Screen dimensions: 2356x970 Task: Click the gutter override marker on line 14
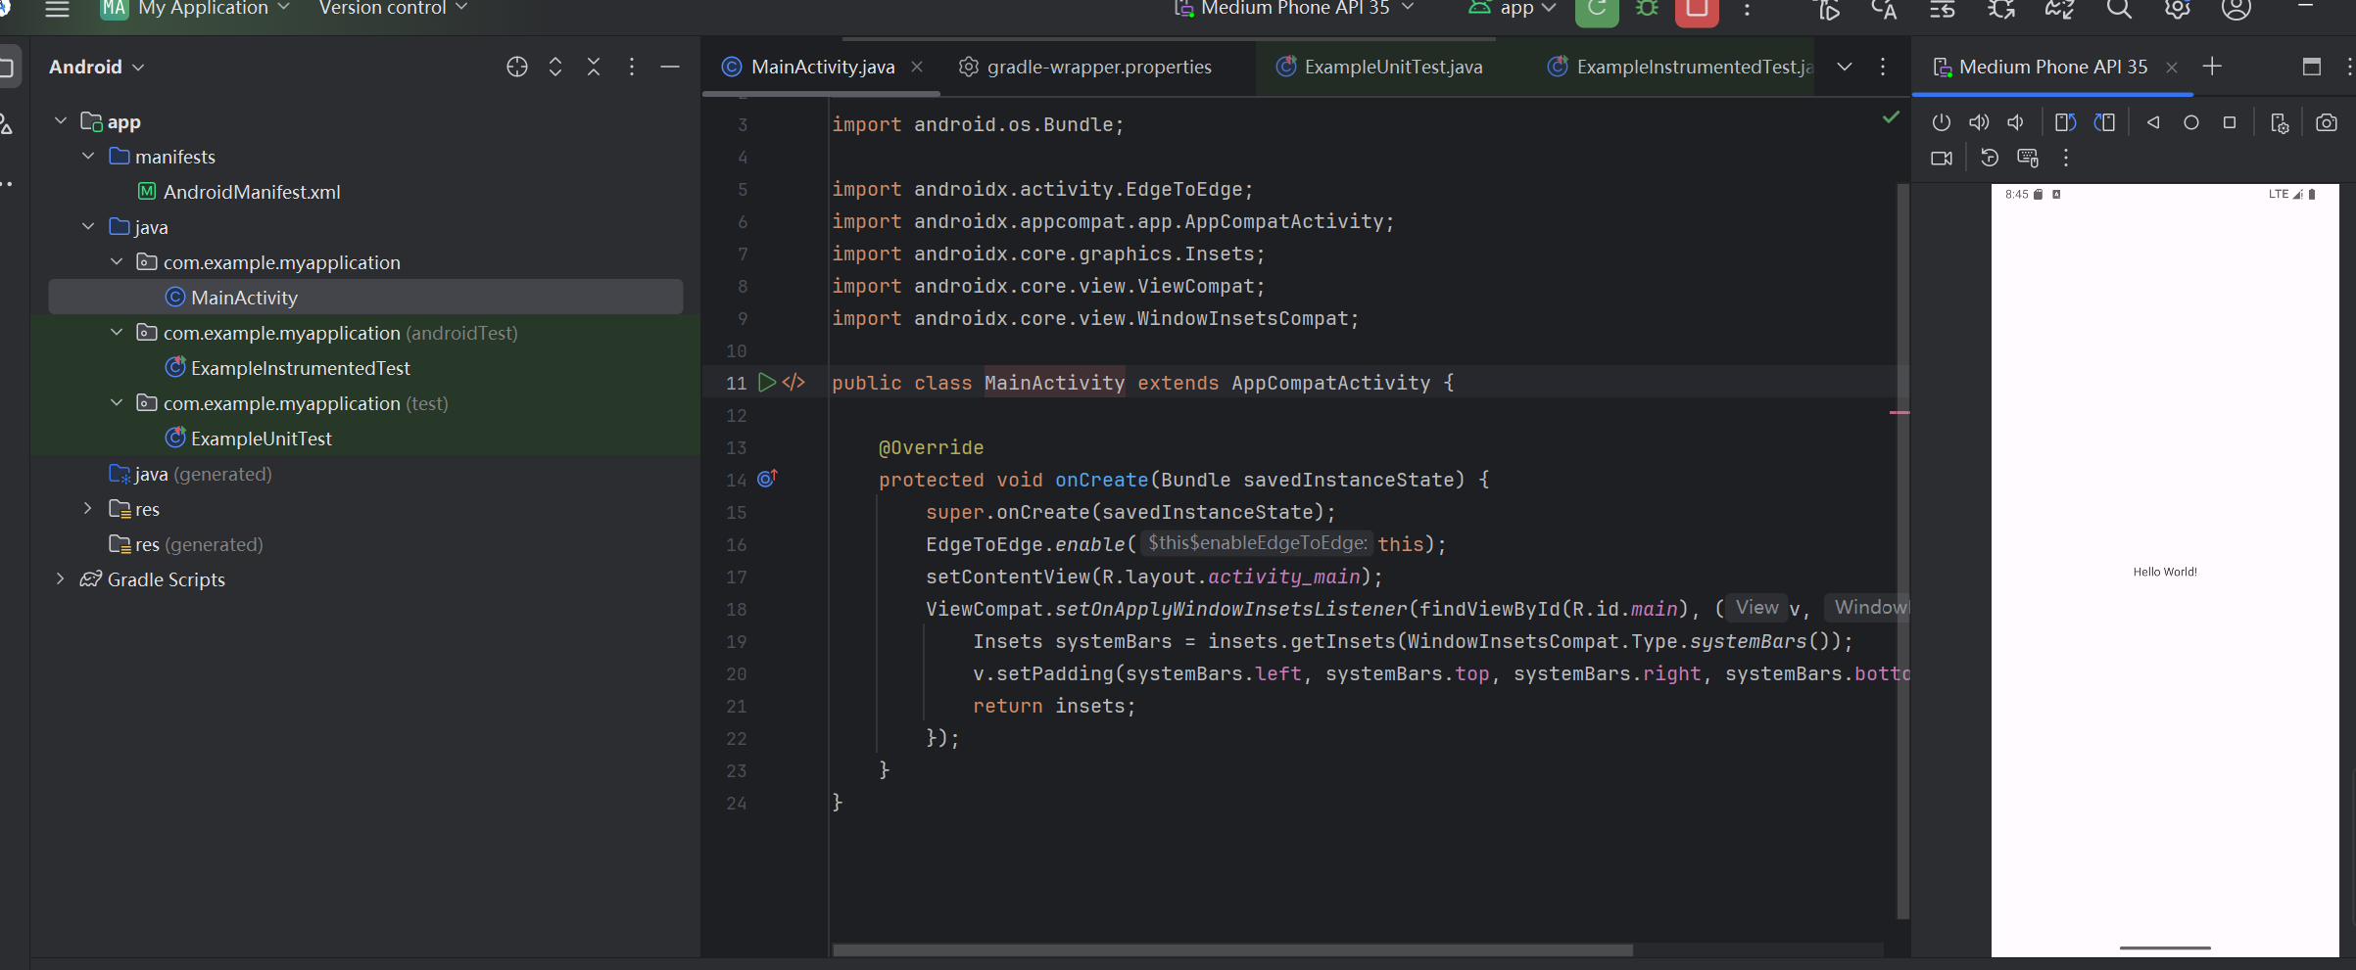(767, 479)
